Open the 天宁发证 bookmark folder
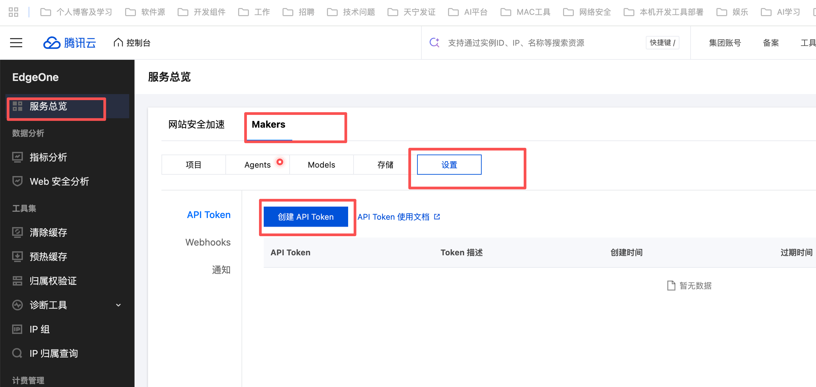 point(411,12)
